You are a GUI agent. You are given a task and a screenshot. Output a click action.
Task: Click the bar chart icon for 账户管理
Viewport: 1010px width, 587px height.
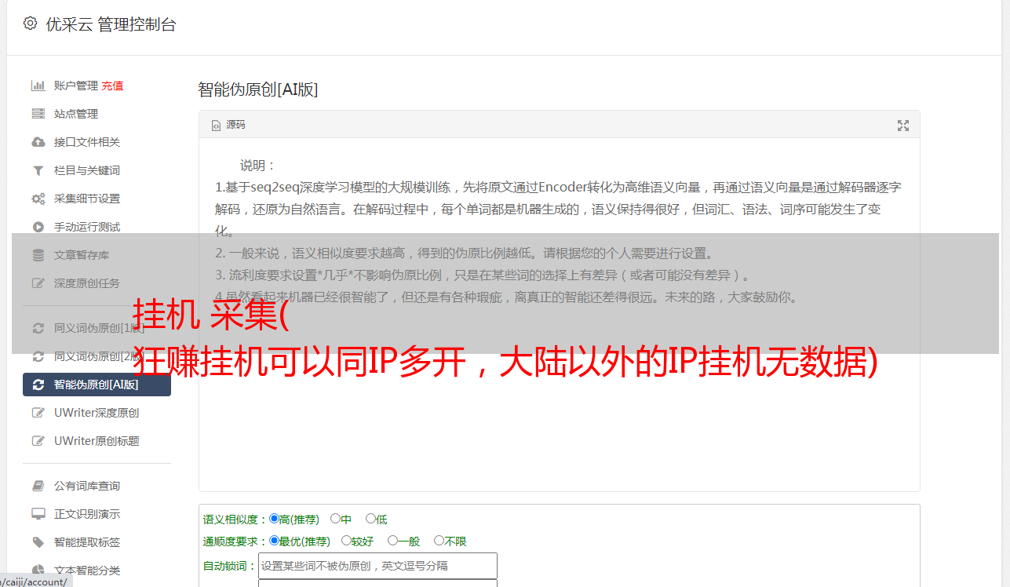[38, 86]
